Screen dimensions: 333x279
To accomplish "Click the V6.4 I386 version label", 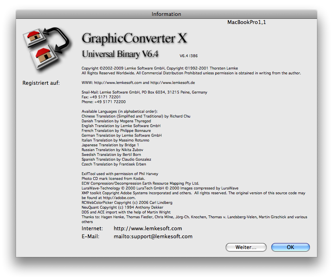I will pos(189,56).
